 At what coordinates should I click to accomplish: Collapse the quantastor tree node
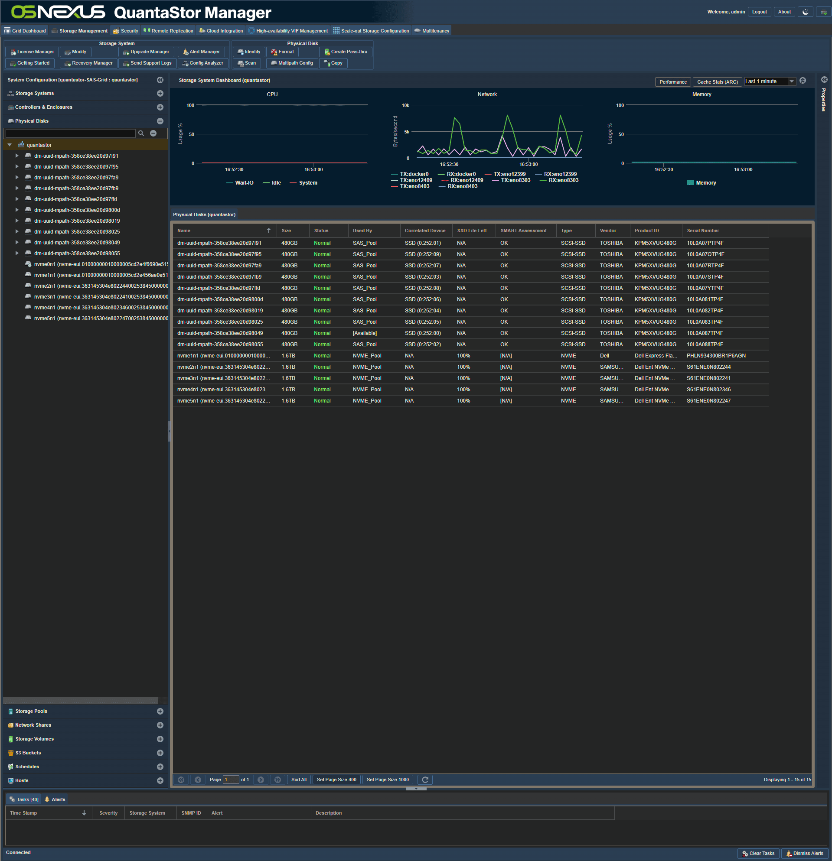pyautogui.click(x=10, y=145)
